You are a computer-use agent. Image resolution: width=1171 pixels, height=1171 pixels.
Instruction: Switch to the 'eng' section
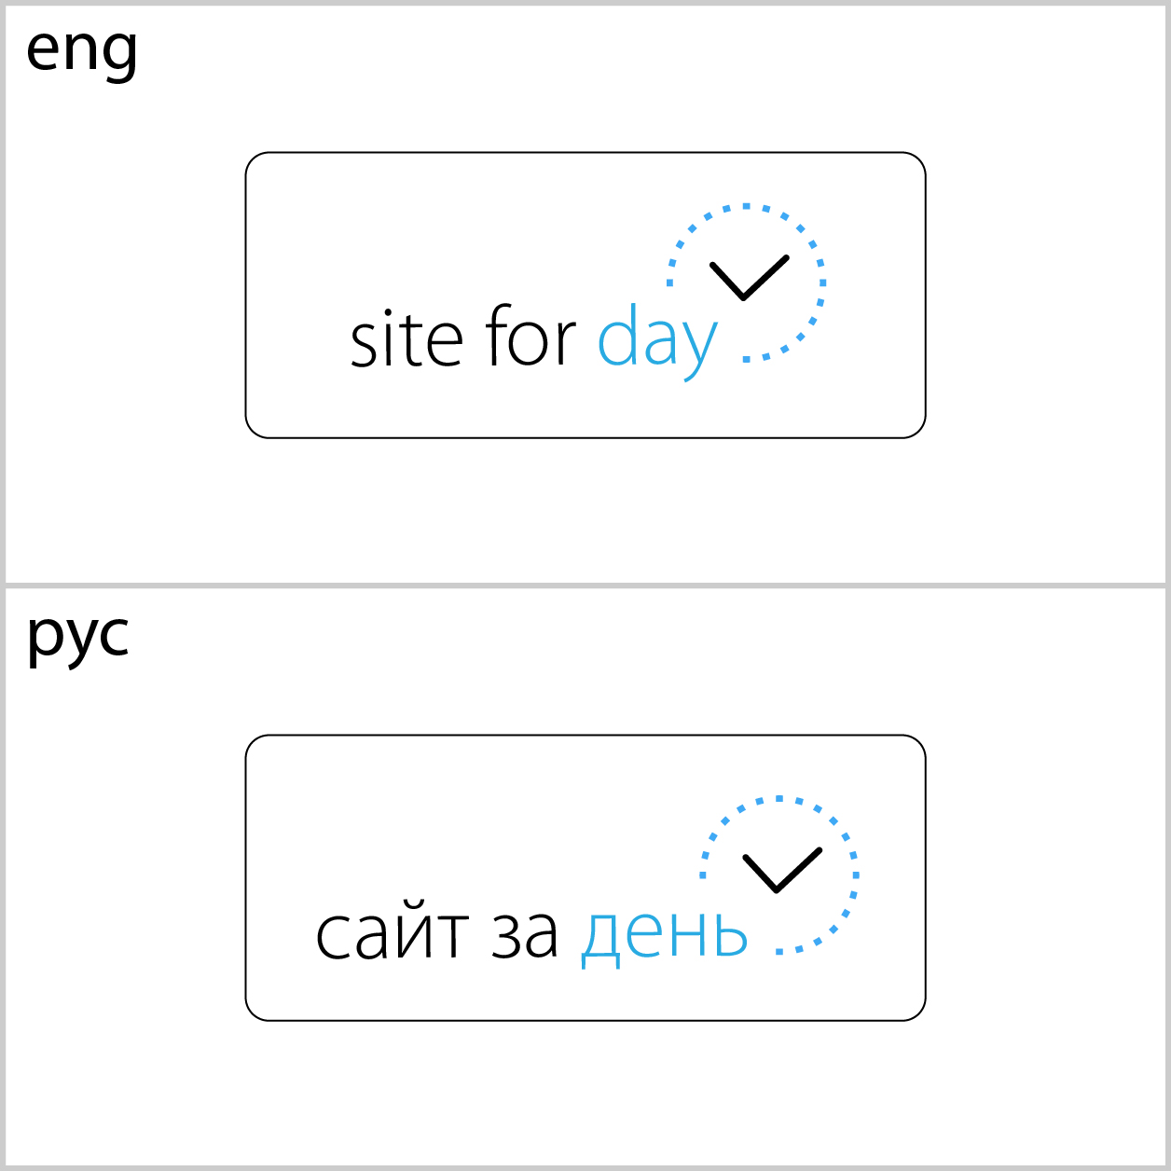(82, 51)
